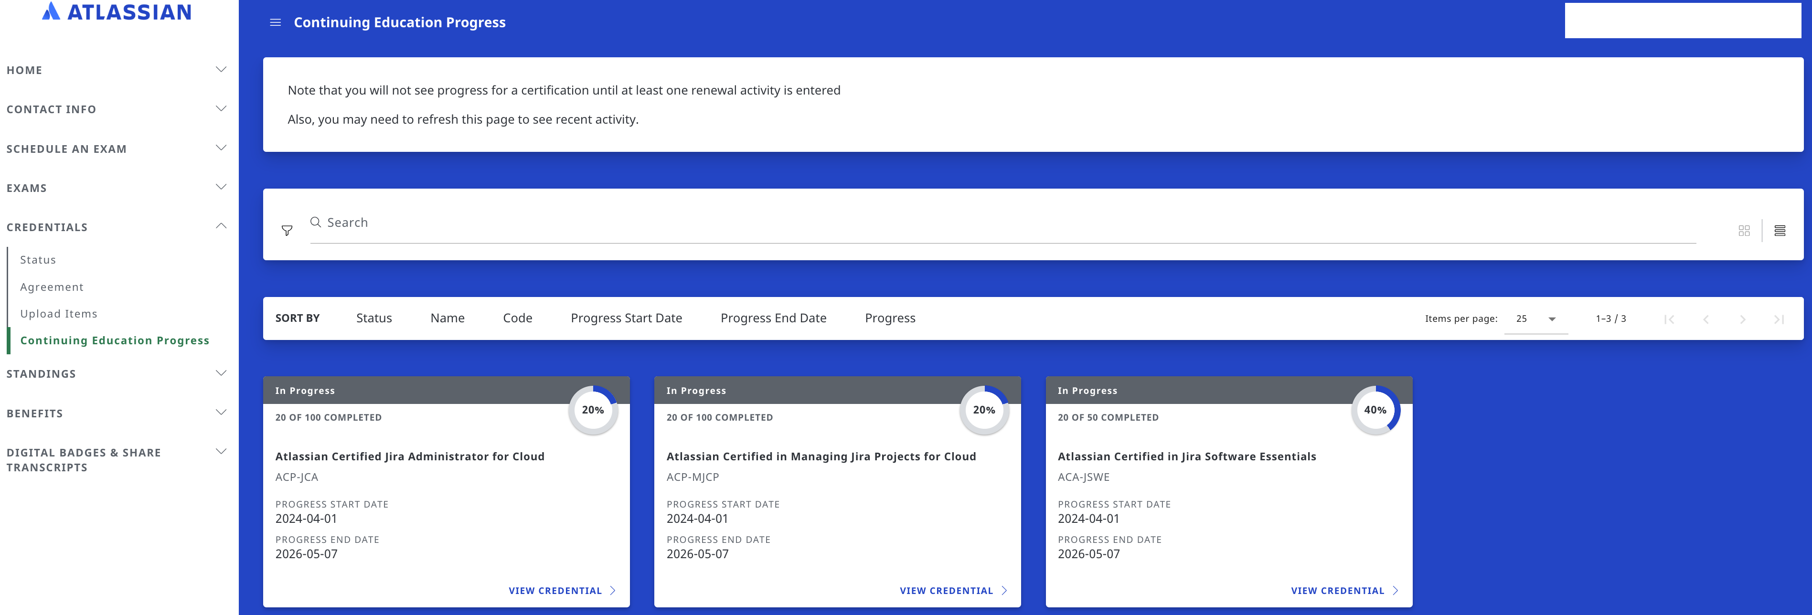Sort credentials by Code
Image resolution: width=1812 pixels, height=615 pixels.
pos(517,318)
